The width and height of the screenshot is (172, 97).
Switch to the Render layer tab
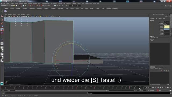(158, 67)
